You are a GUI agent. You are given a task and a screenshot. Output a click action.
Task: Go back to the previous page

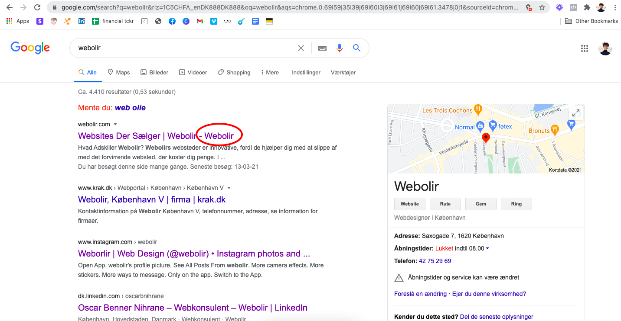pyautogui.click(x=9, y=7)
